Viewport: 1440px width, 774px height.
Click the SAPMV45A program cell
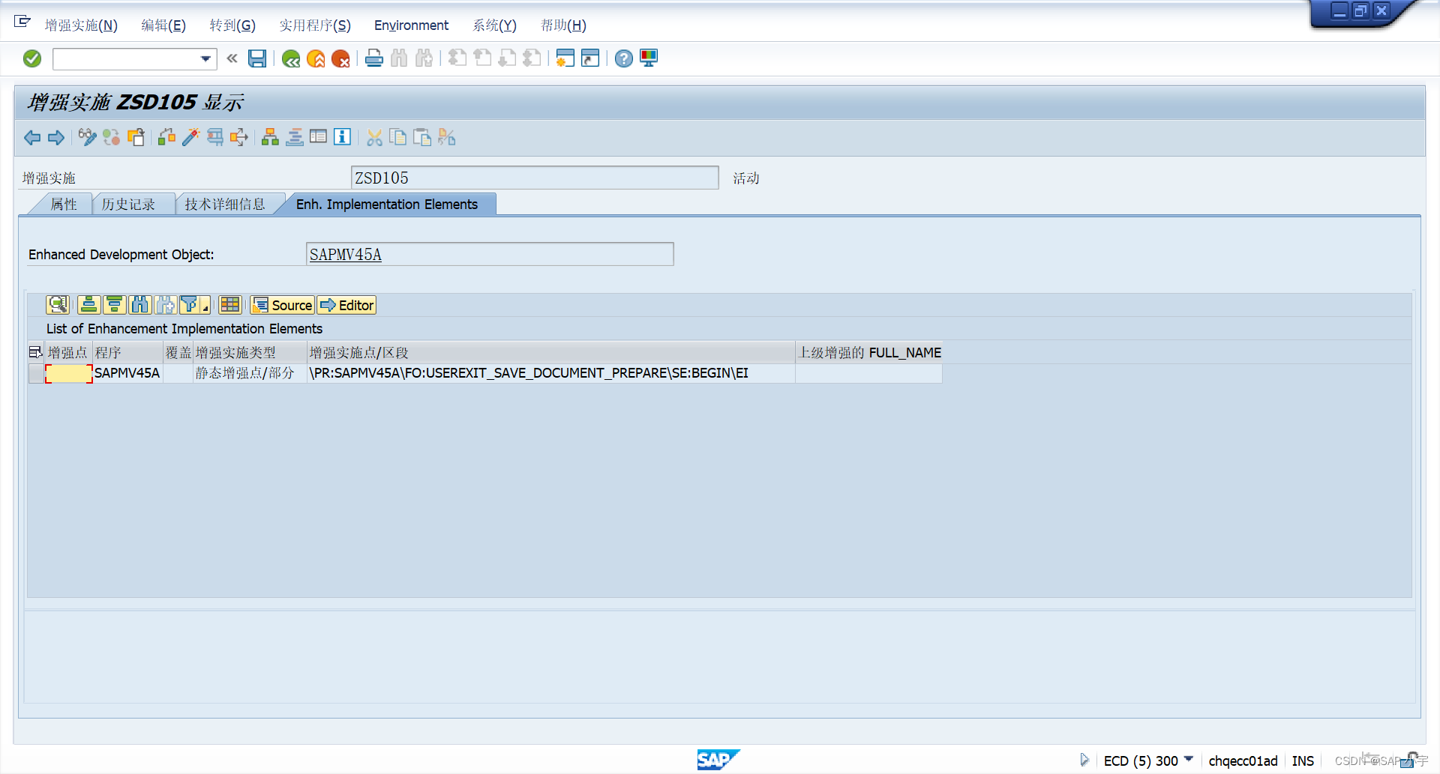[127, 373]
